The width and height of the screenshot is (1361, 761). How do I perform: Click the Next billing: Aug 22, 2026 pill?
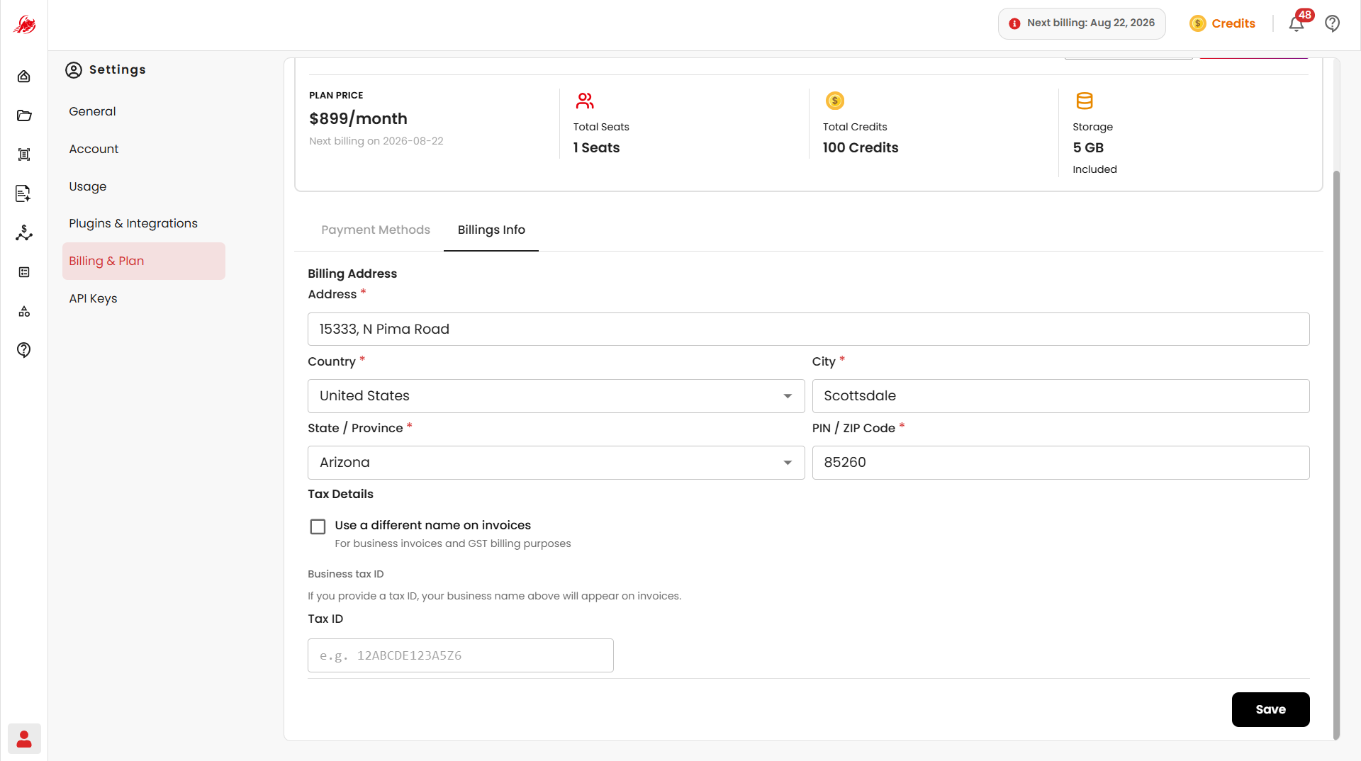pyautogui.click(x=1082, y=23)
